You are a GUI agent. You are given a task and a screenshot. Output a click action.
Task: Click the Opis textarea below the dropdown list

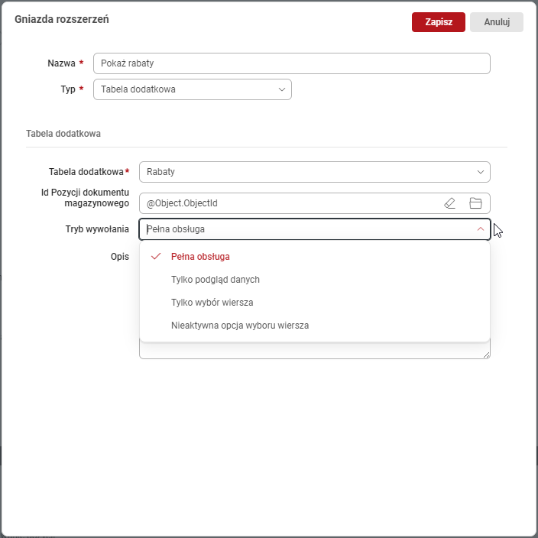[313, 350]
